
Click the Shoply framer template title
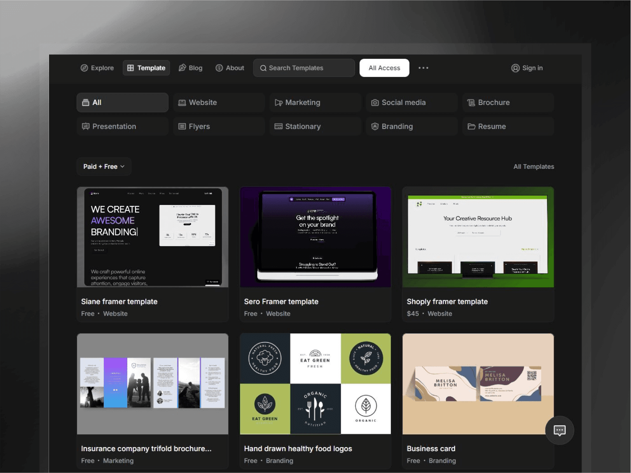(x=447, y=302)
